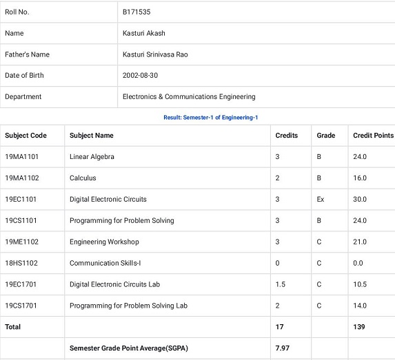Click the roll number B171535
The image size is (395, 360).
coord(136,12)
